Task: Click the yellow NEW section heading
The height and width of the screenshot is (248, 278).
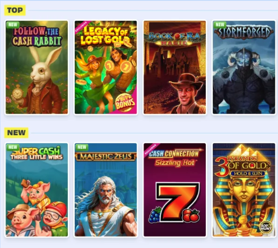Action: coord(16,133)
